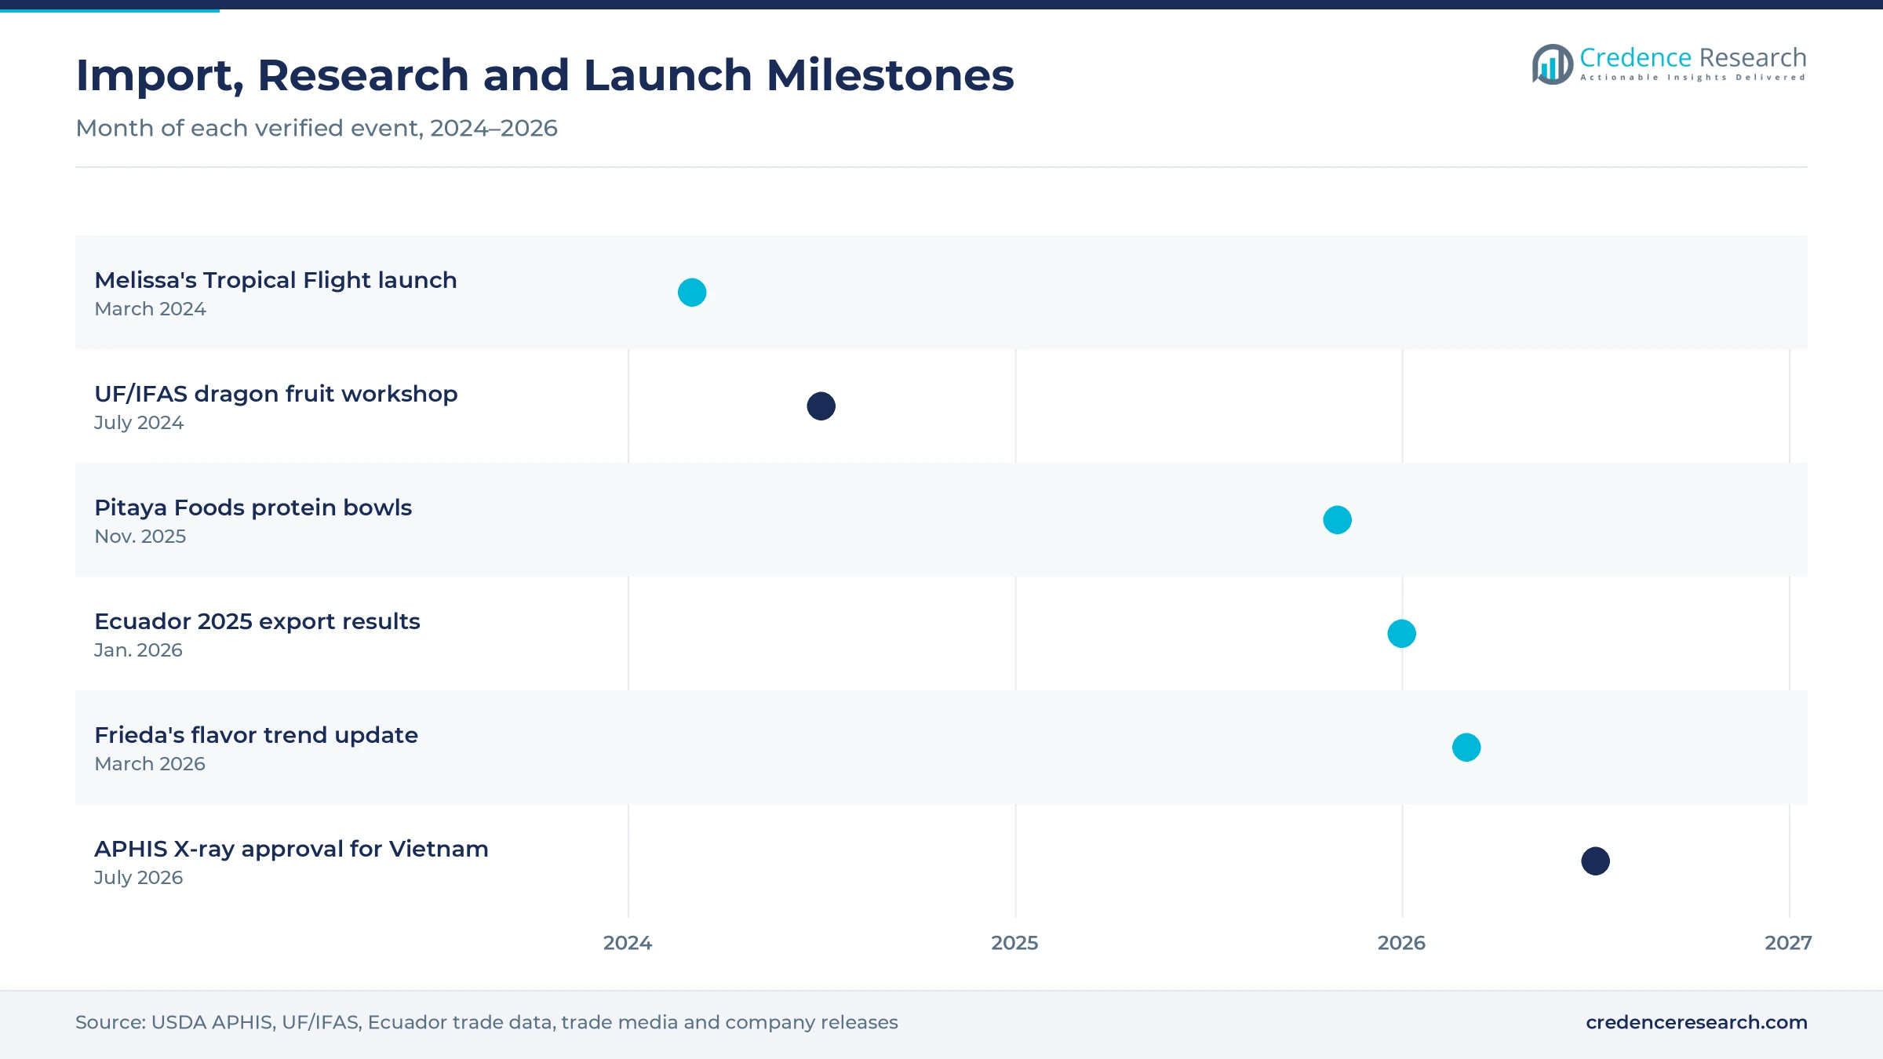This screenshot has height=1059, width=1883.
Task: Click the 2024 axis label
Action: coord(628,943)
